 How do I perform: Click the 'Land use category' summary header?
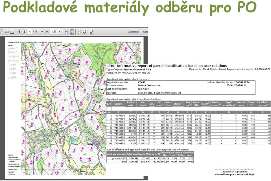[x=117, y=154]
